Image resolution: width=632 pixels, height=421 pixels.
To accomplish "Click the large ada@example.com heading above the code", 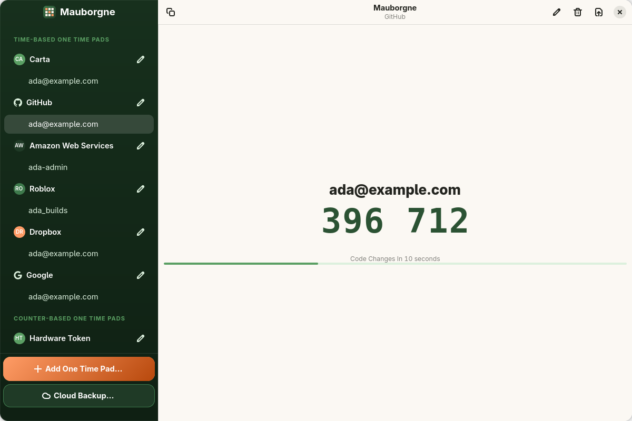I will click(x=395, y=190).
